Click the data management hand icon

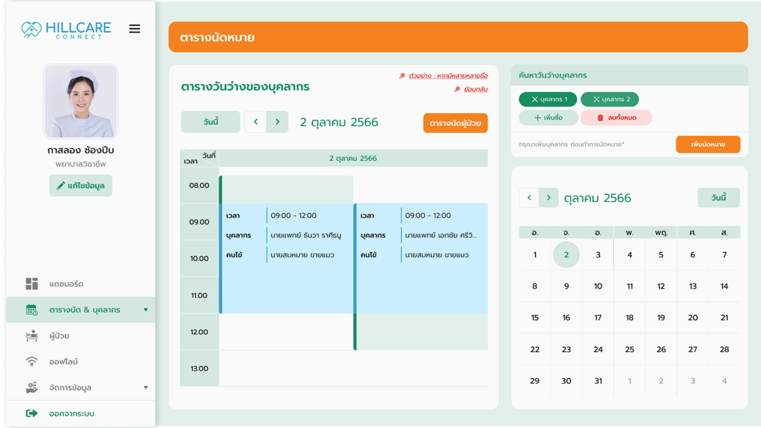coord(32,387)
